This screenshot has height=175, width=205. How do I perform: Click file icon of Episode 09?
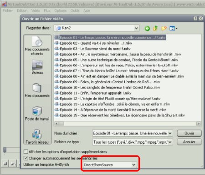pos(57,82)
